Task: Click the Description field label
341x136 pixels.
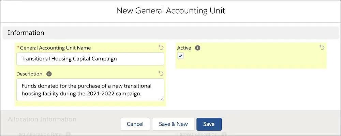Action: pos(29,74)
